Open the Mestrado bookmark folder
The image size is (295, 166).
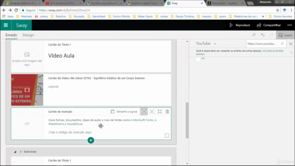tap(24, 17)
